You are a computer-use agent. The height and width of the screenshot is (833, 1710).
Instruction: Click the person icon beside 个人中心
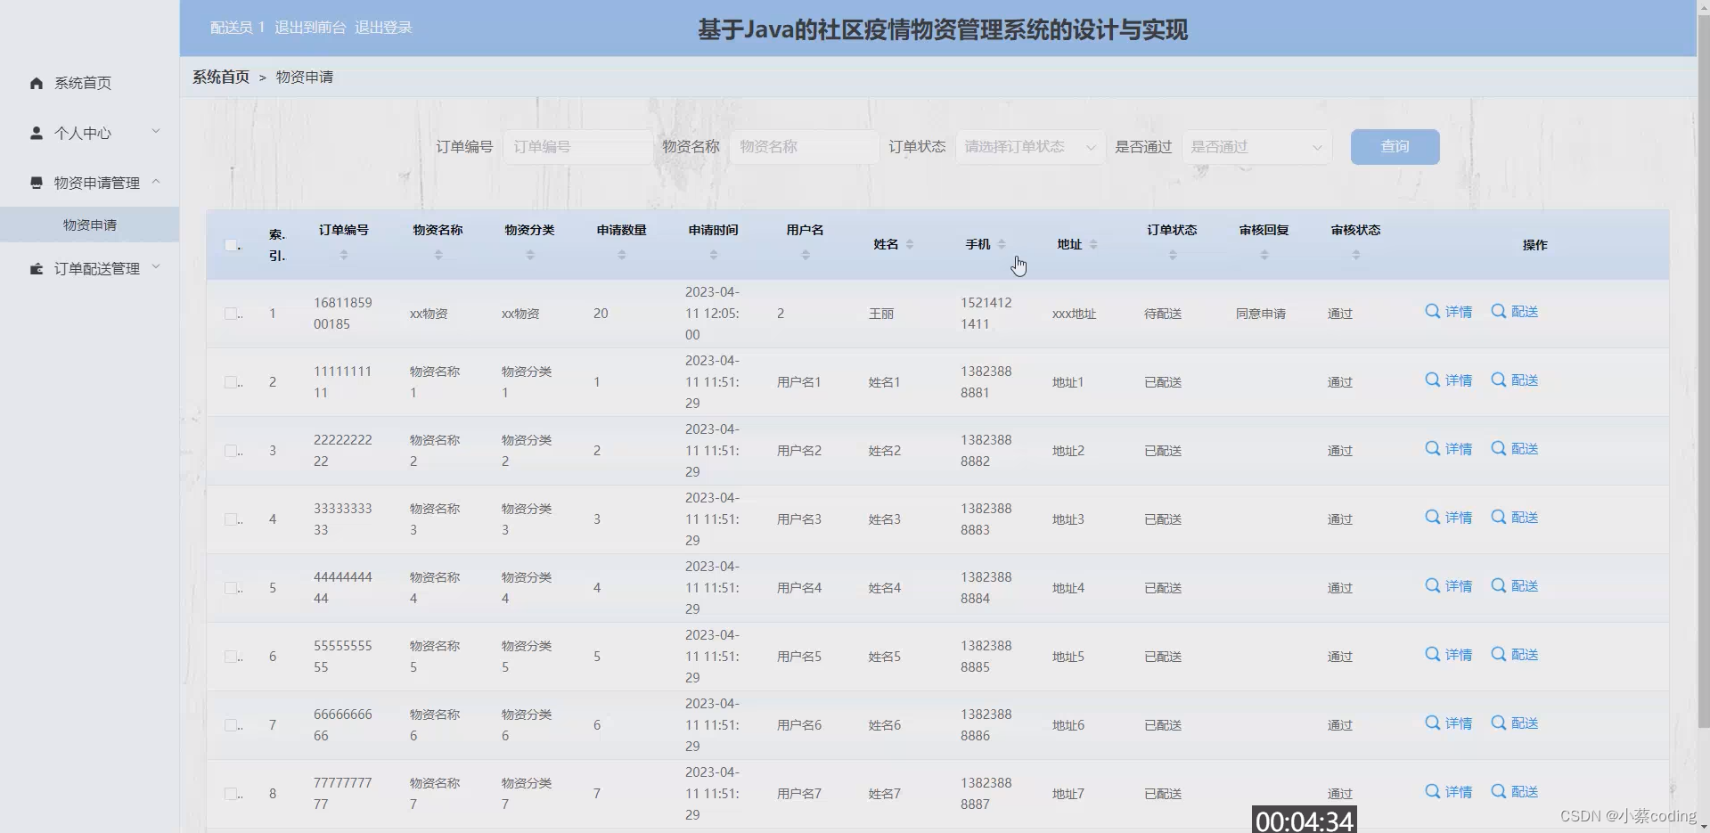click(37, 133)
